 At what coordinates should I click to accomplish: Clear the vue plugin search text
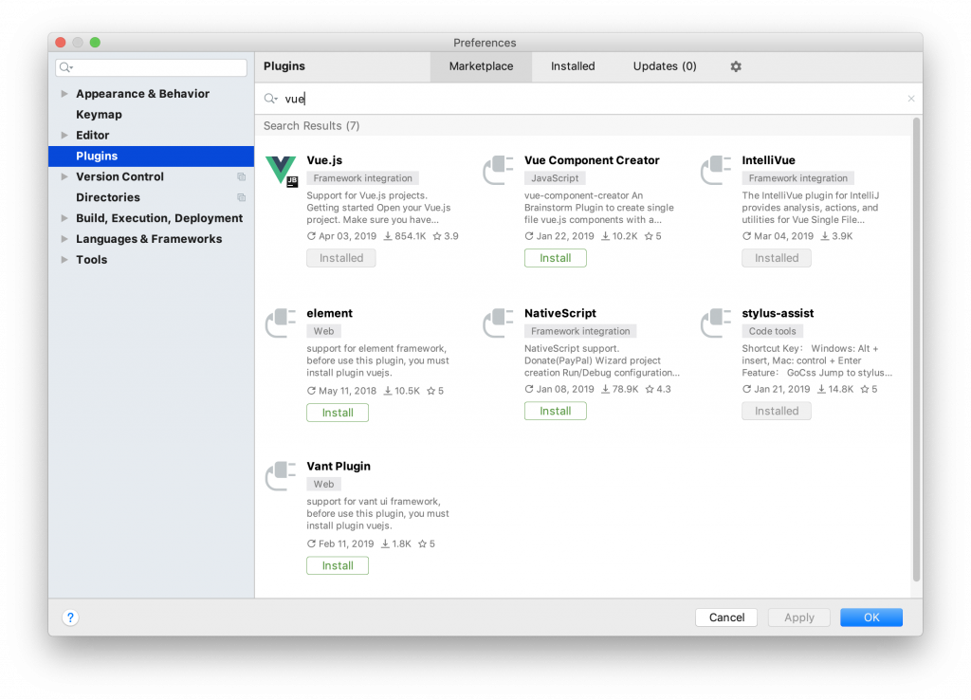911,99
